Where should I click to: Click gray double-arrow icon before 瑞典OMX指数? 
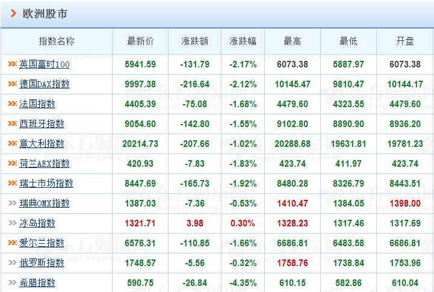coord(13,203)
